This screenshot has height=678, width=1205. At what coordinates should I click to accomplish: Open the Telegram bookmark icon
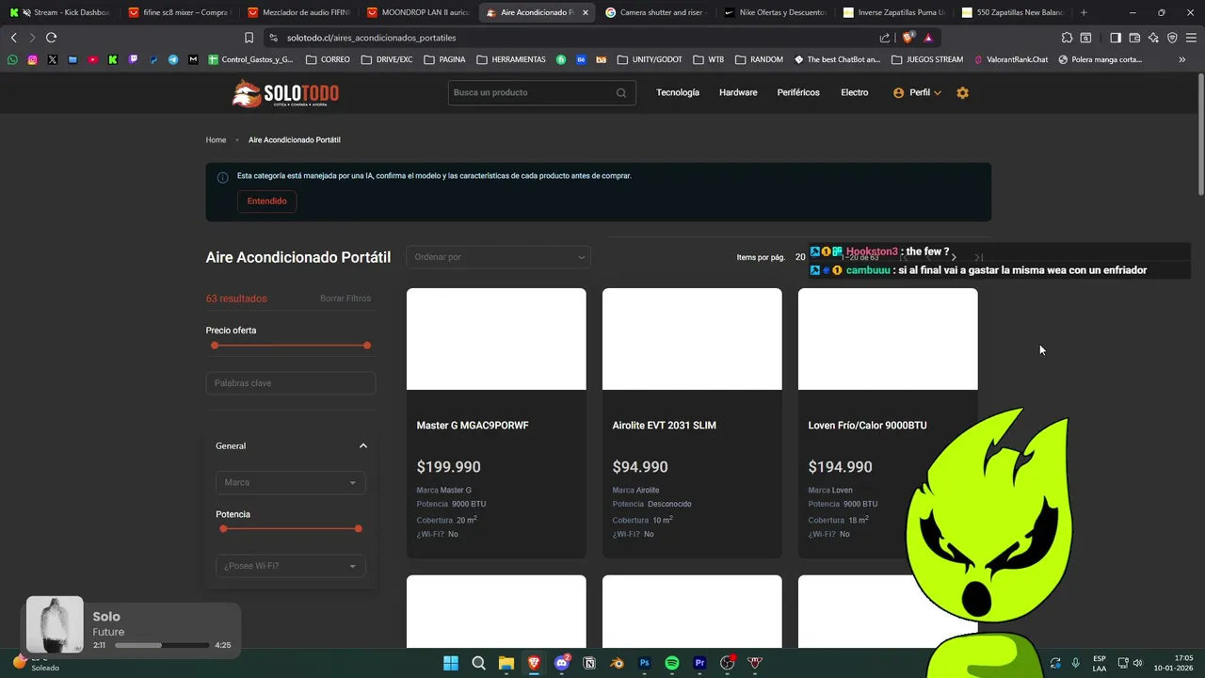click(173, 59)
